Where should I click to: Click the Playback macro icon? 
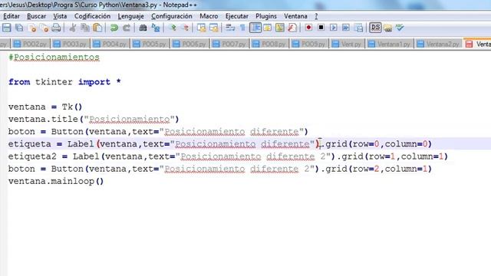[x=334, y=28]
